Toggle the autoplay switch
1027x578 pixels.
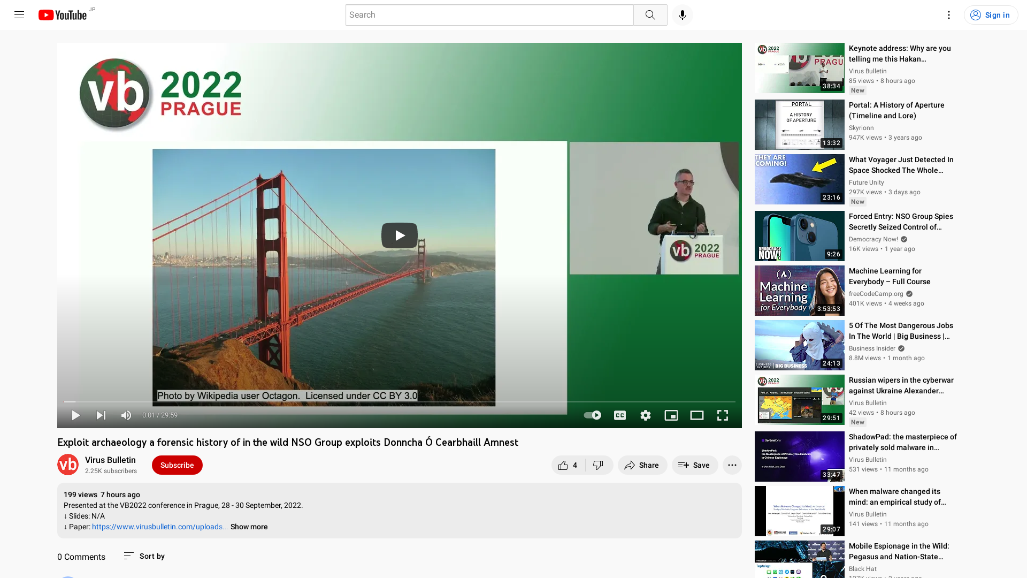tap(592, 415)
